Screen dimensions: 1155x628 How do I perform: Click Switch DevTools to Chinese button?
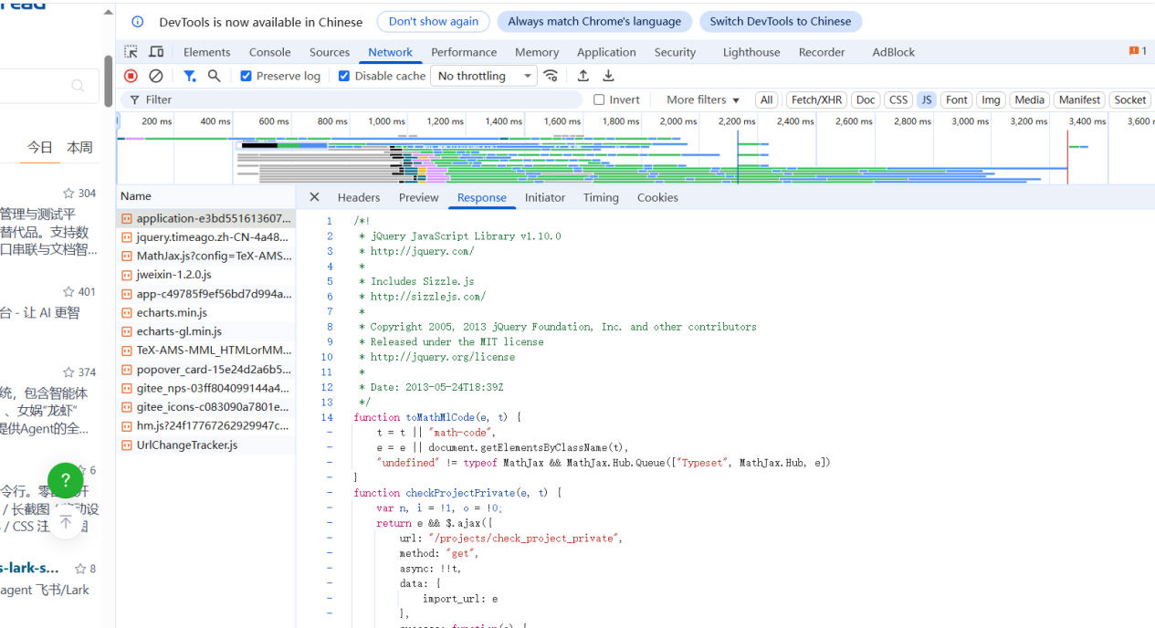[x=781, y=22]
